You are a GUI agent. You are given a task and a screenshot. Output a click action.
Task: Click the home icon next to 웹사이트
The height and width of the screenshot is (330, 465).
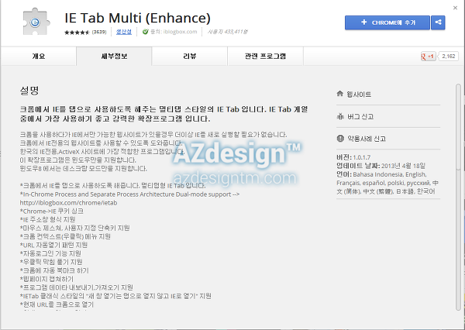(340, 94)
